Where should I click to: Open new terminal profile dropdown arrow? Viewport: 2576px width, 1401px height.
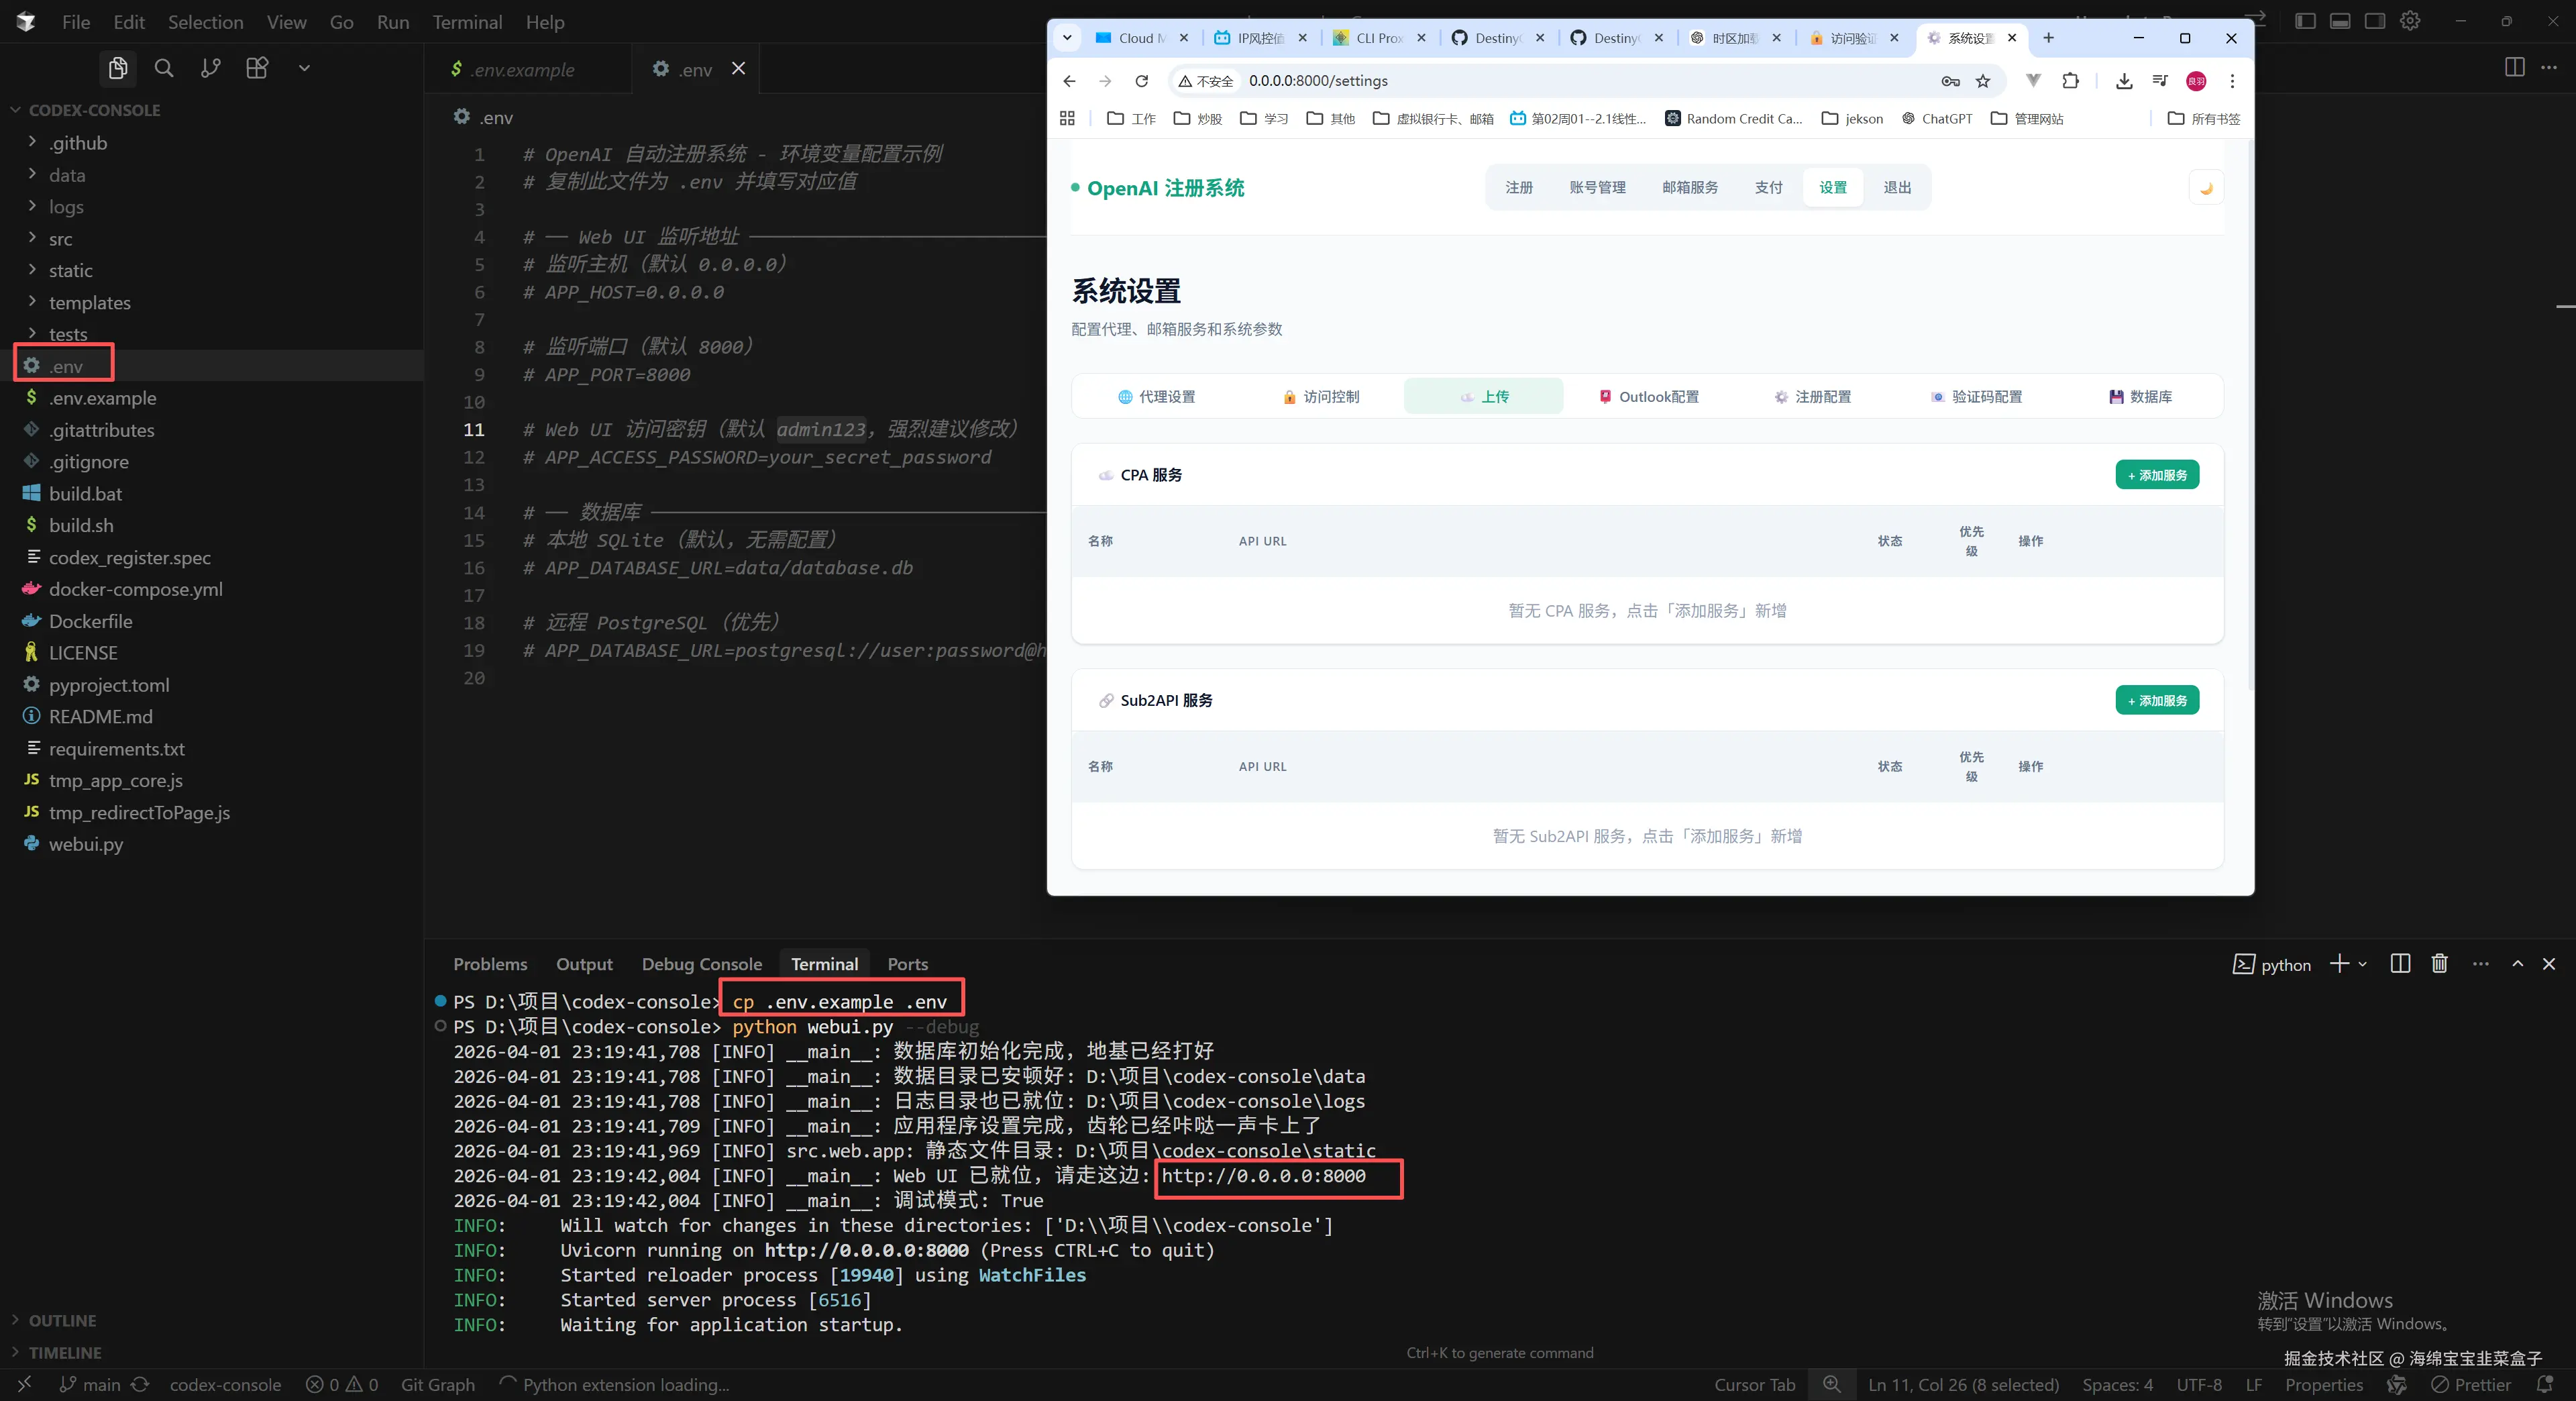(x=2362, y=964)
